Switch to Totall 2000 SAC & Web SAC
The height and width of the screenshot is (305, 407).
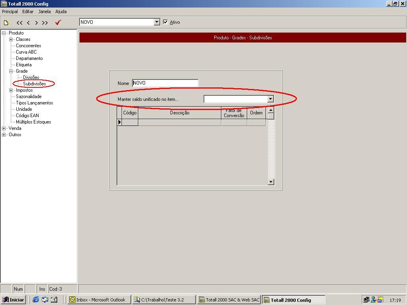pos(229,299)
